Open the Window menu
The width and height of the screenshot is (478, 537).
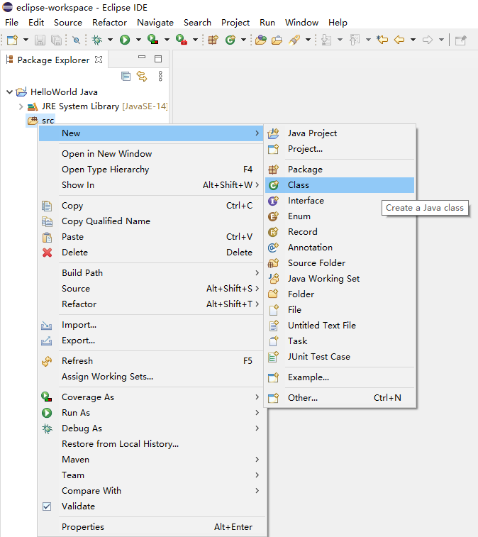(x=301, y=23)
